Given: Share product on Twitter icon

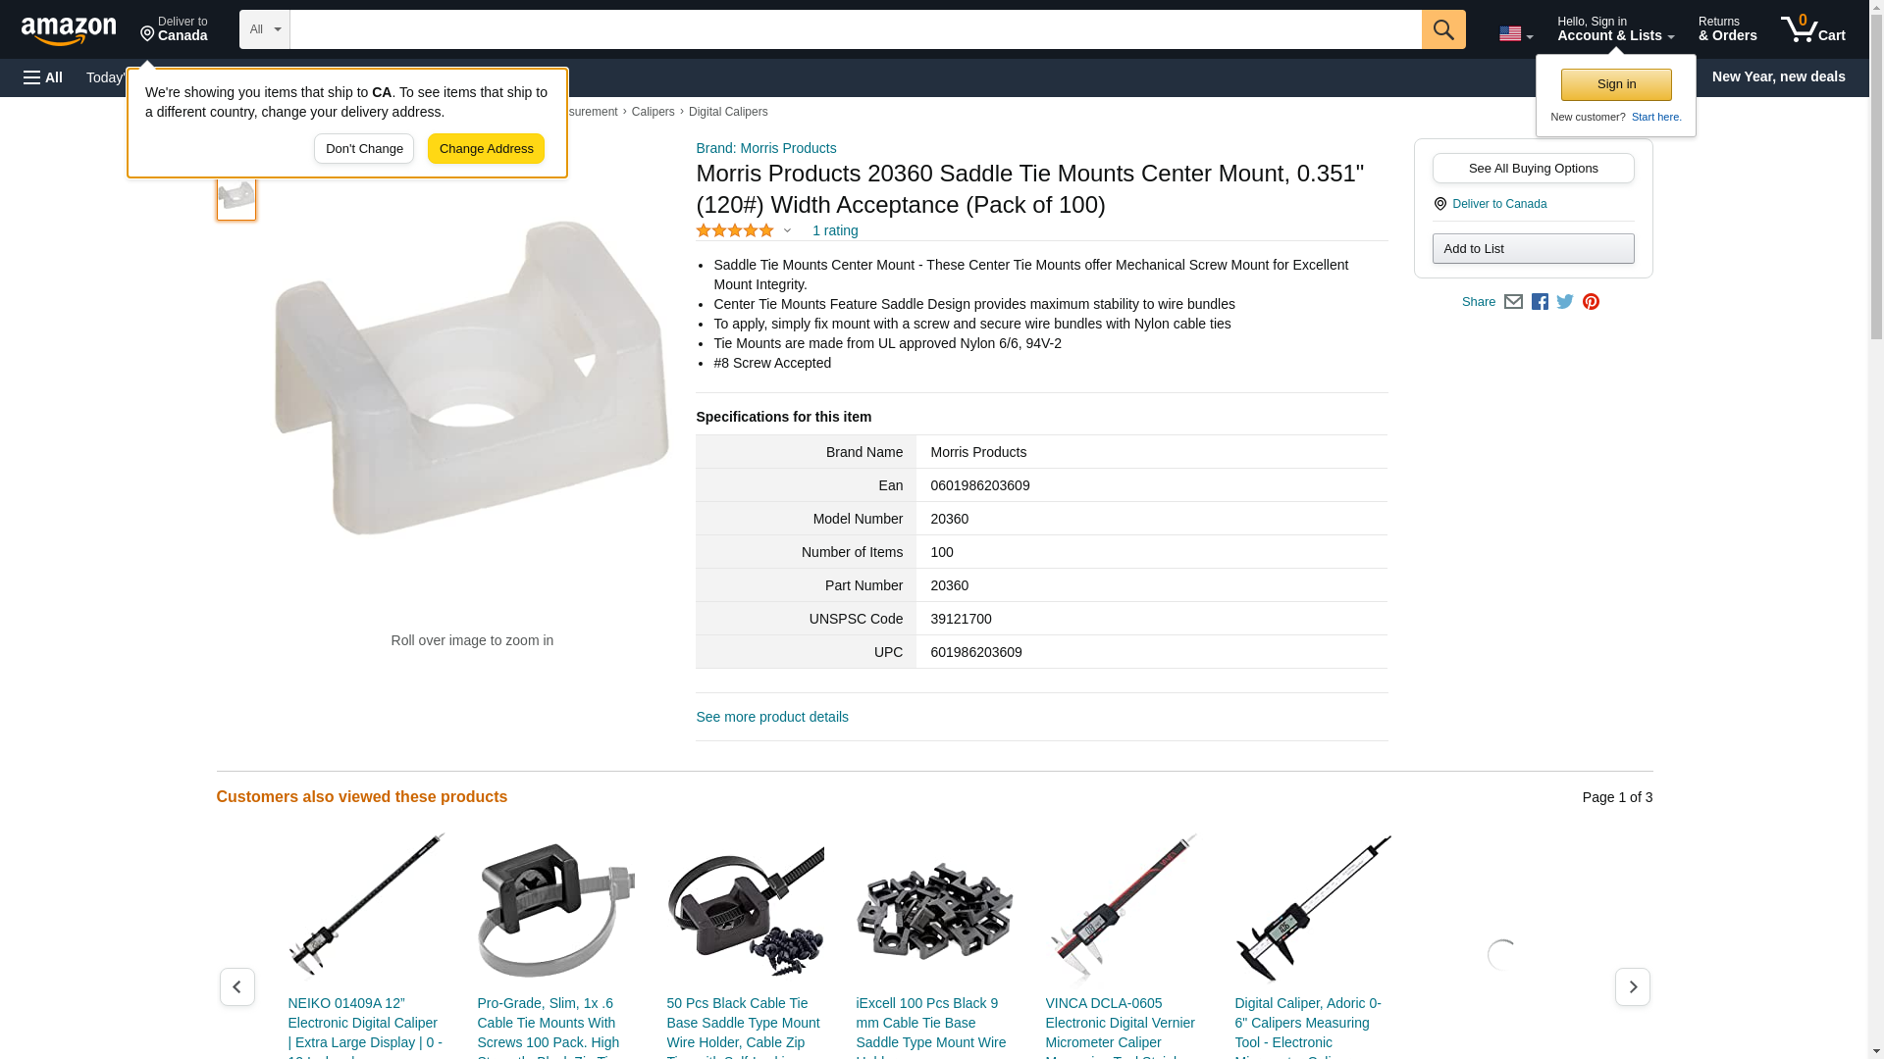Looking at the screenshot, I should [x=1565, y=302].
